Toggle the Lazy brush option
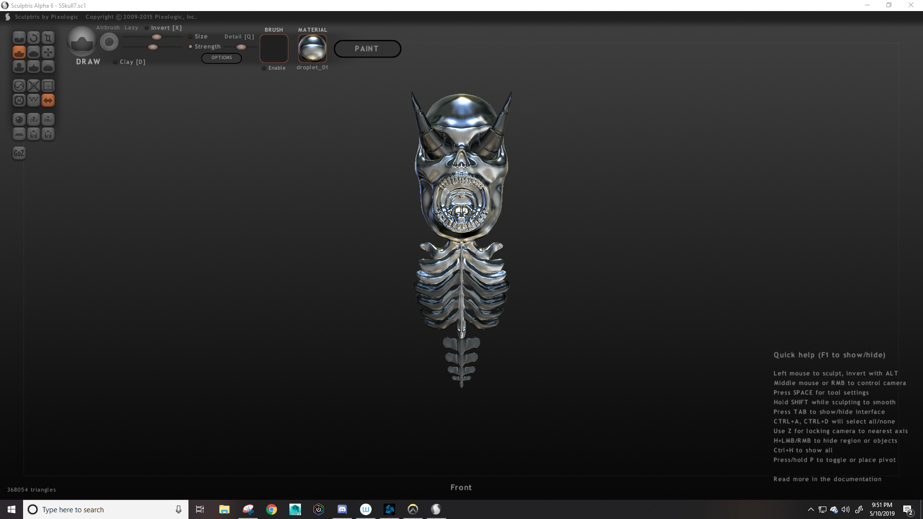923x519 pixels. pyautogui.click(x=131, y=28)
